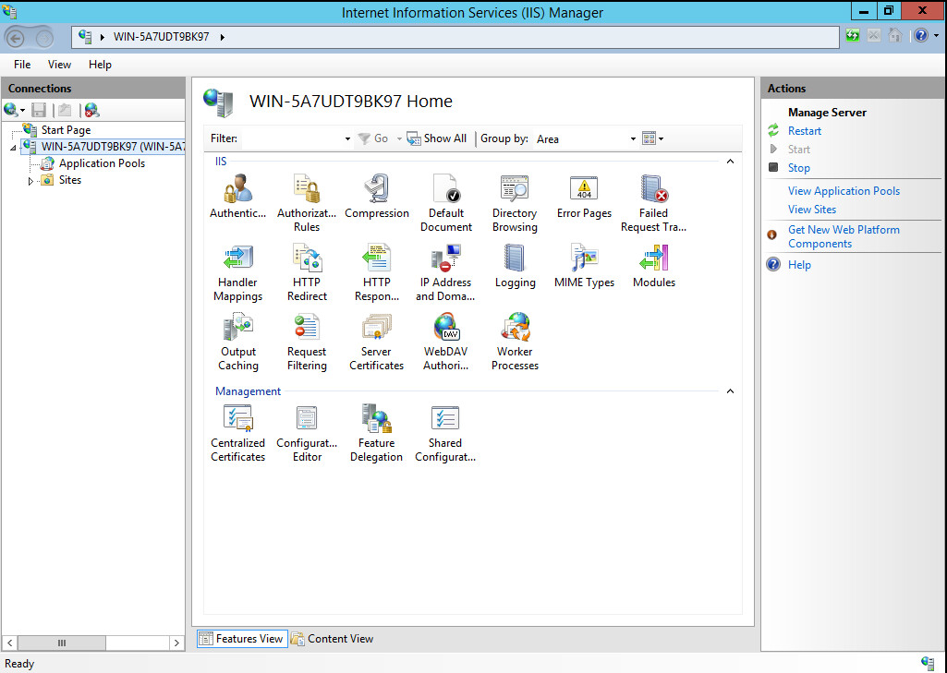Open Authorization Rules feature
This screenshot has height=673, width=947.
click(307, 203)
